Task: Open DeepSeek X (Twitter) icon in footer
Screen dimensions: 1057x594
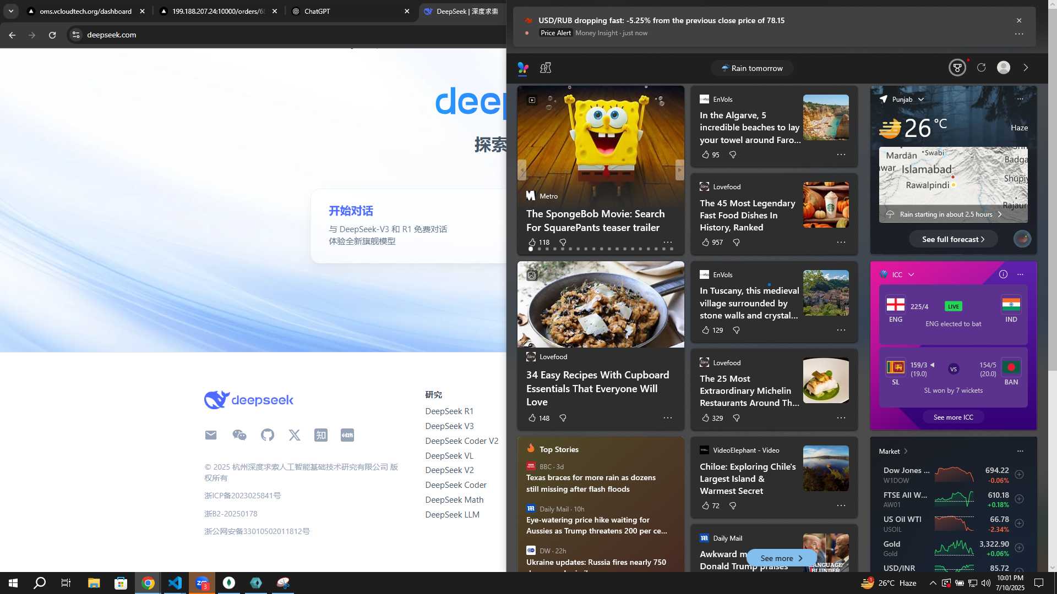Action: point(295,436)
